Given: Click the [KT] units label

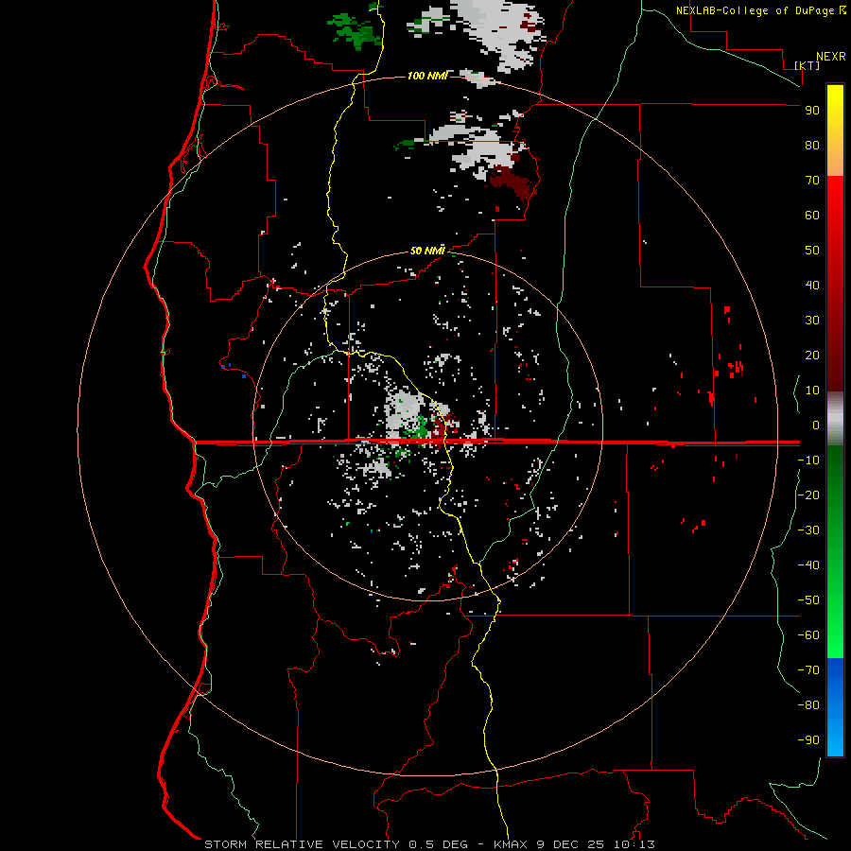Looking at the screenshot, I should 807,65.
